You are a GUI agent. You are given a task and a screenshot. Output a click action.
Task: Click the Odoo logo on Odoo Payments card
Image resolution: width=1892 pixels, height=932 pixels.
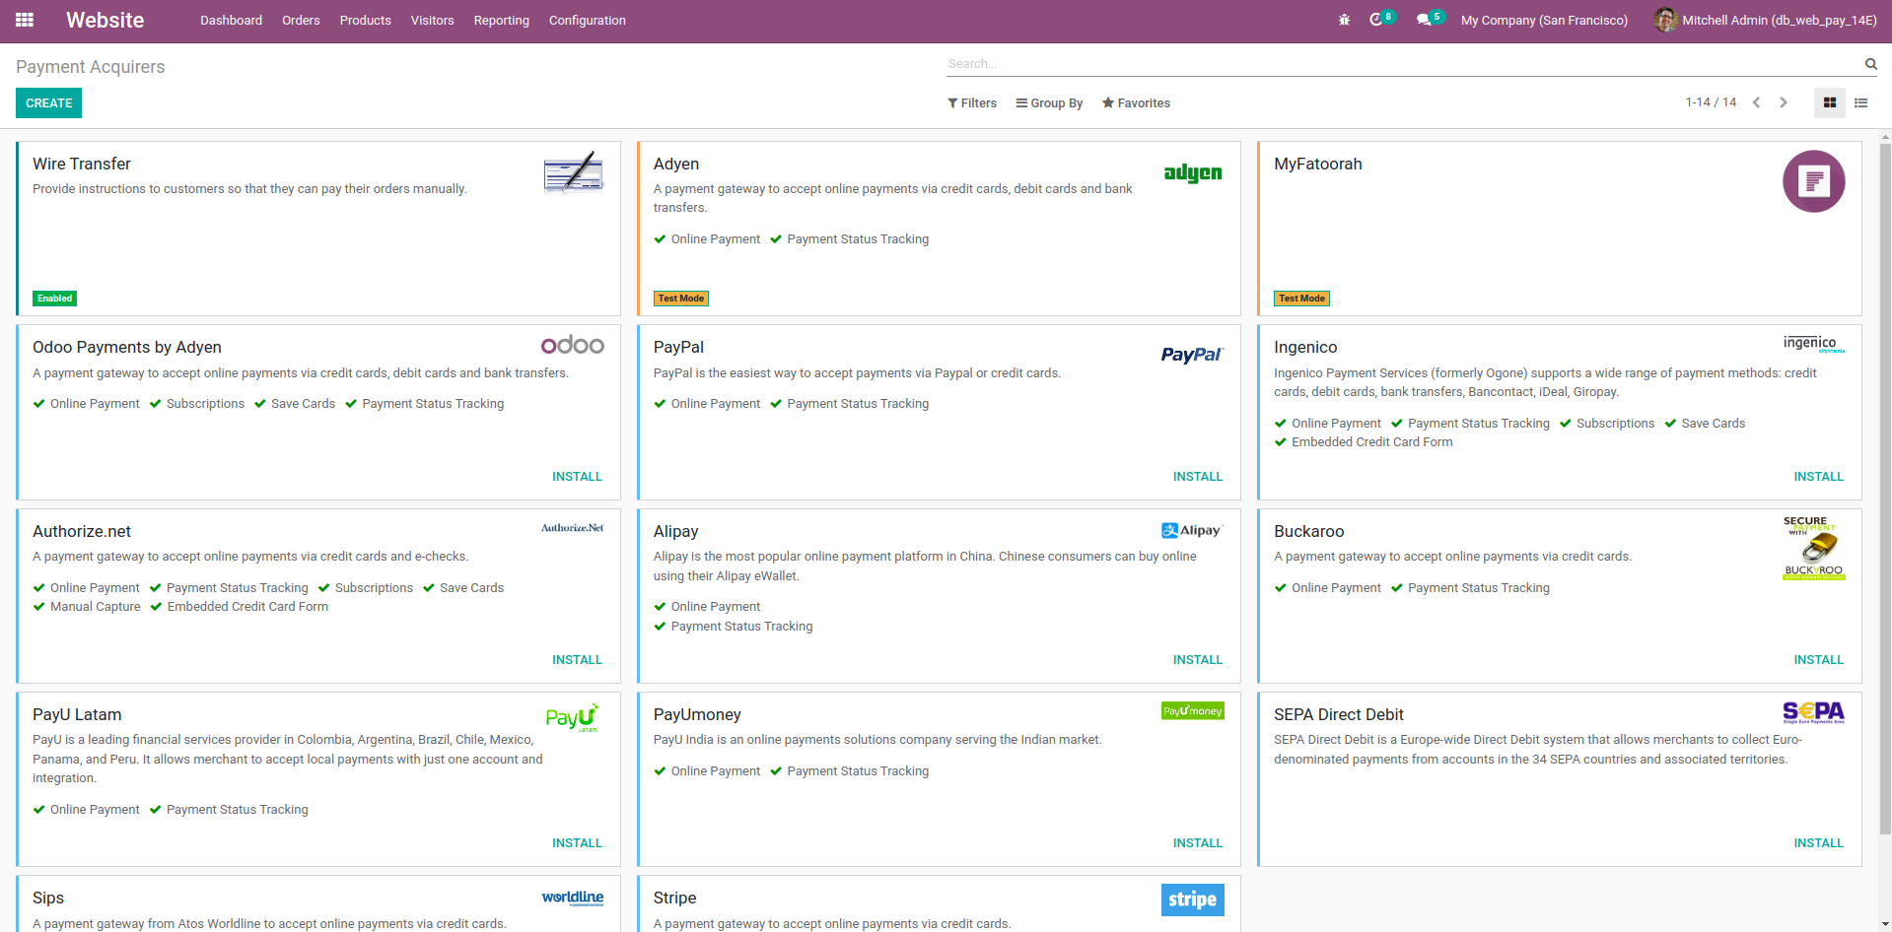573,345
